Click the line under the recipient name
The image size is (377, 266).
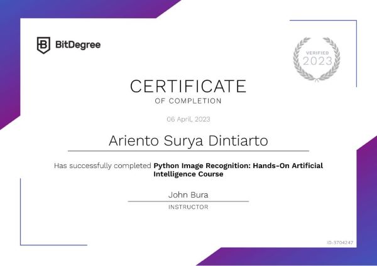click(188, 151)
